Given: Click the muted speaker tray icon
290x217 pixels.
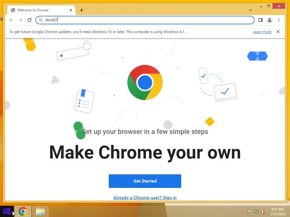Looking at the screenshot, I should (x=263, y=212).
